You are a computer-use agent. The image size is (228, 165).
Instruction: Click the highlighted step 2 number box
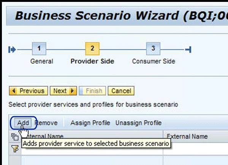click(x=93, y=49)
